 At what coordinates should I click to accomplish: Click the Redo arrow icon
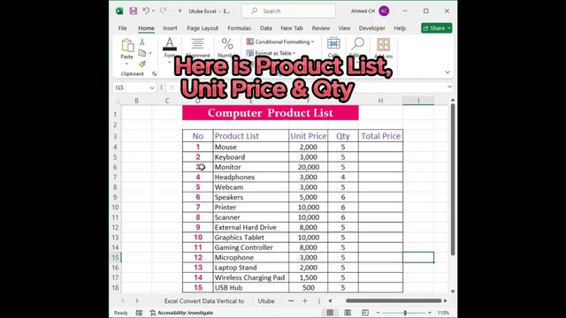pos(163,11)
